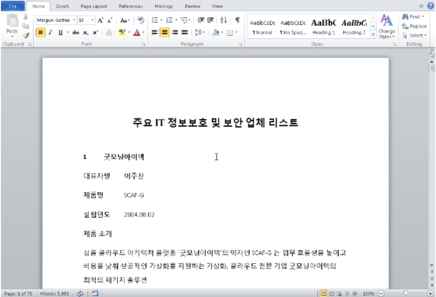436x297 pixels.
Task: Open line spacing dropdown
Action: coord(200,32)
